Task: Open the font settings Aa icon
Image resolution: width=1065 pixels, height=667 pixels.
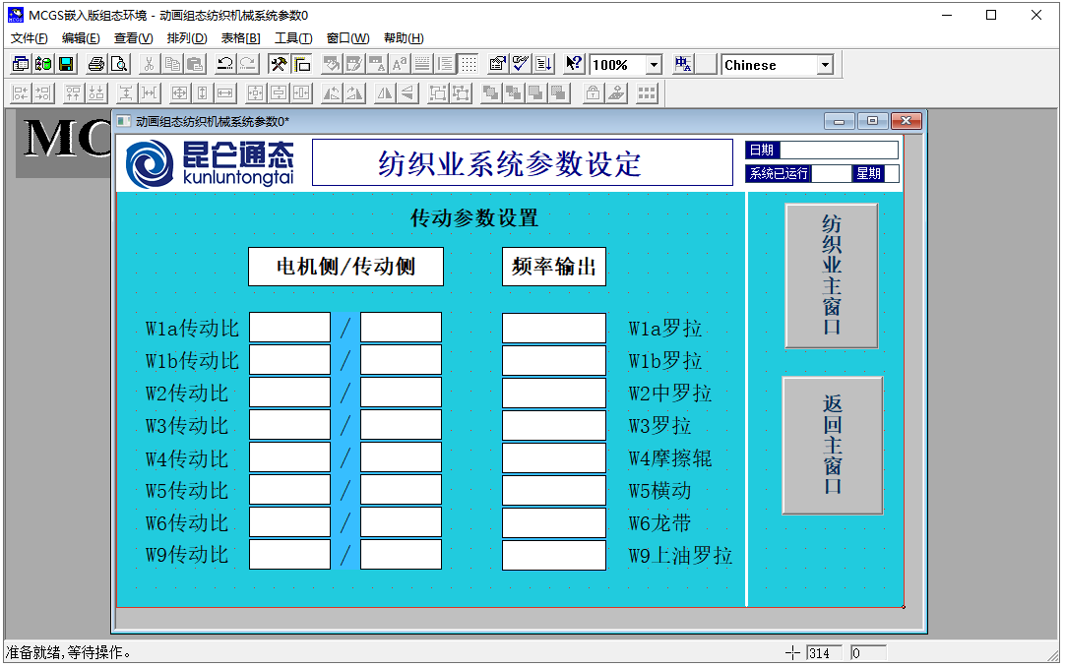Action: [x=400, y=65]
